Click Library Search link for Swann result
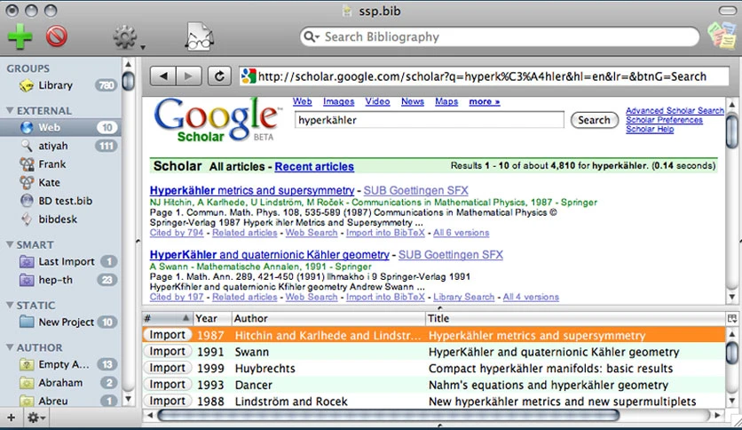 tap(463, 298)
